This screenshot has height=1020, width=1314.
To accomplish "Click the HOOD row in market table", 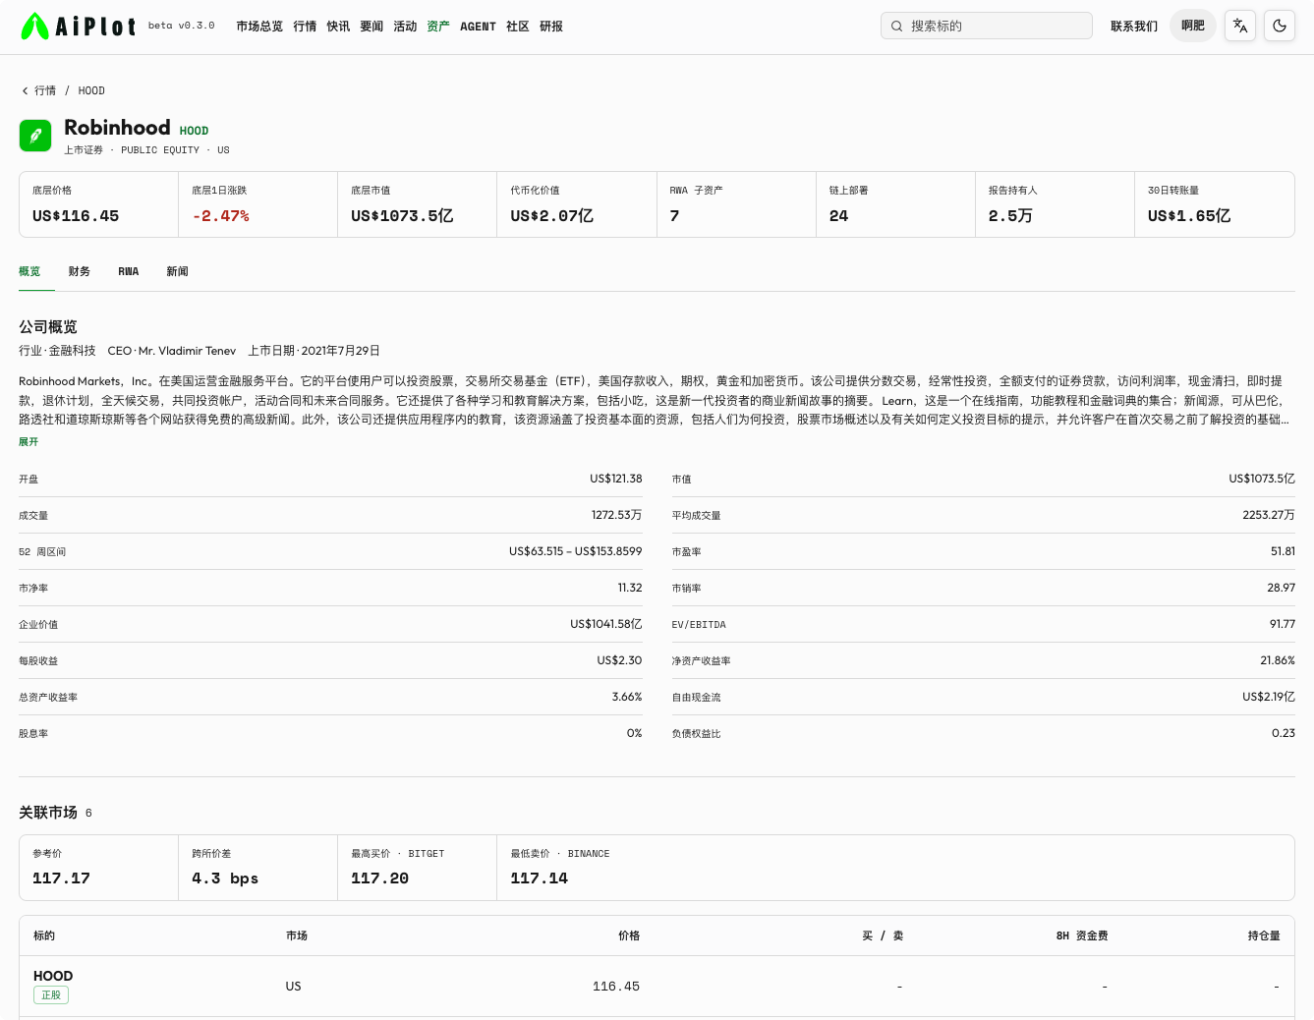I will (657, 986).
